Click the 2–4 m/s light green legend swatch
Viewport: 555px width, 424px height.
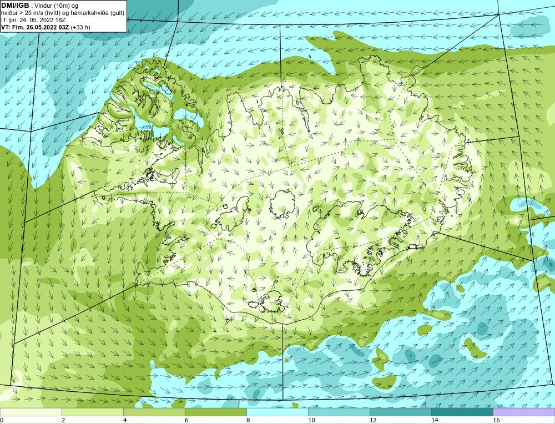pos(92,412)
